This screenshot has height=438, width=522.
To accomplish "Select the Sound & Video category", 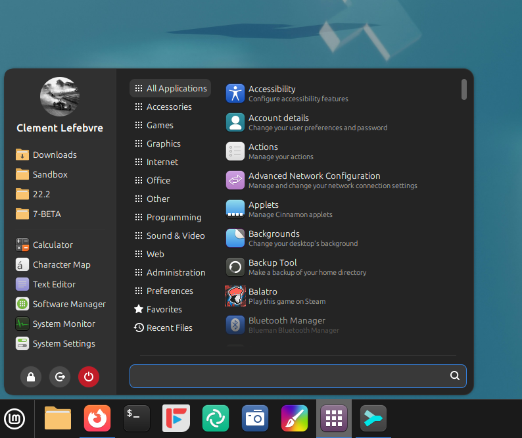I will [x=175, y=235].
